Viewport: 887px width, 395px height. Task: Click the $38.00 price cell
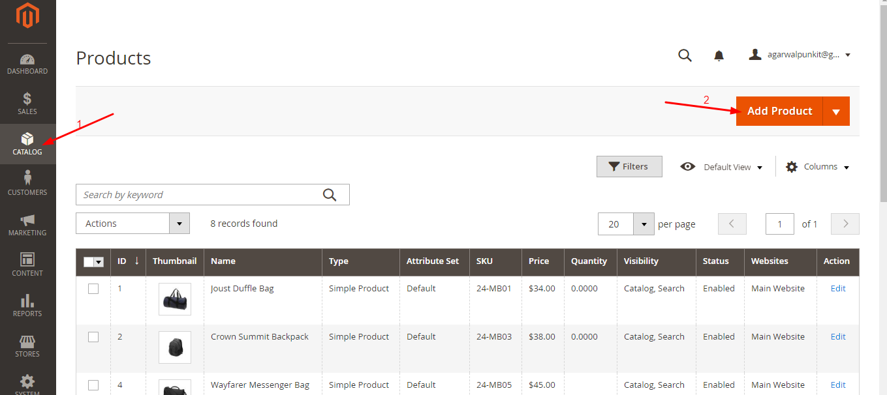coord(542,337)
